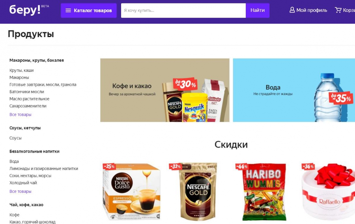Viewport: 355px width, 224px height.
Task: Click the Найти search button
Action: coord(258,10)
